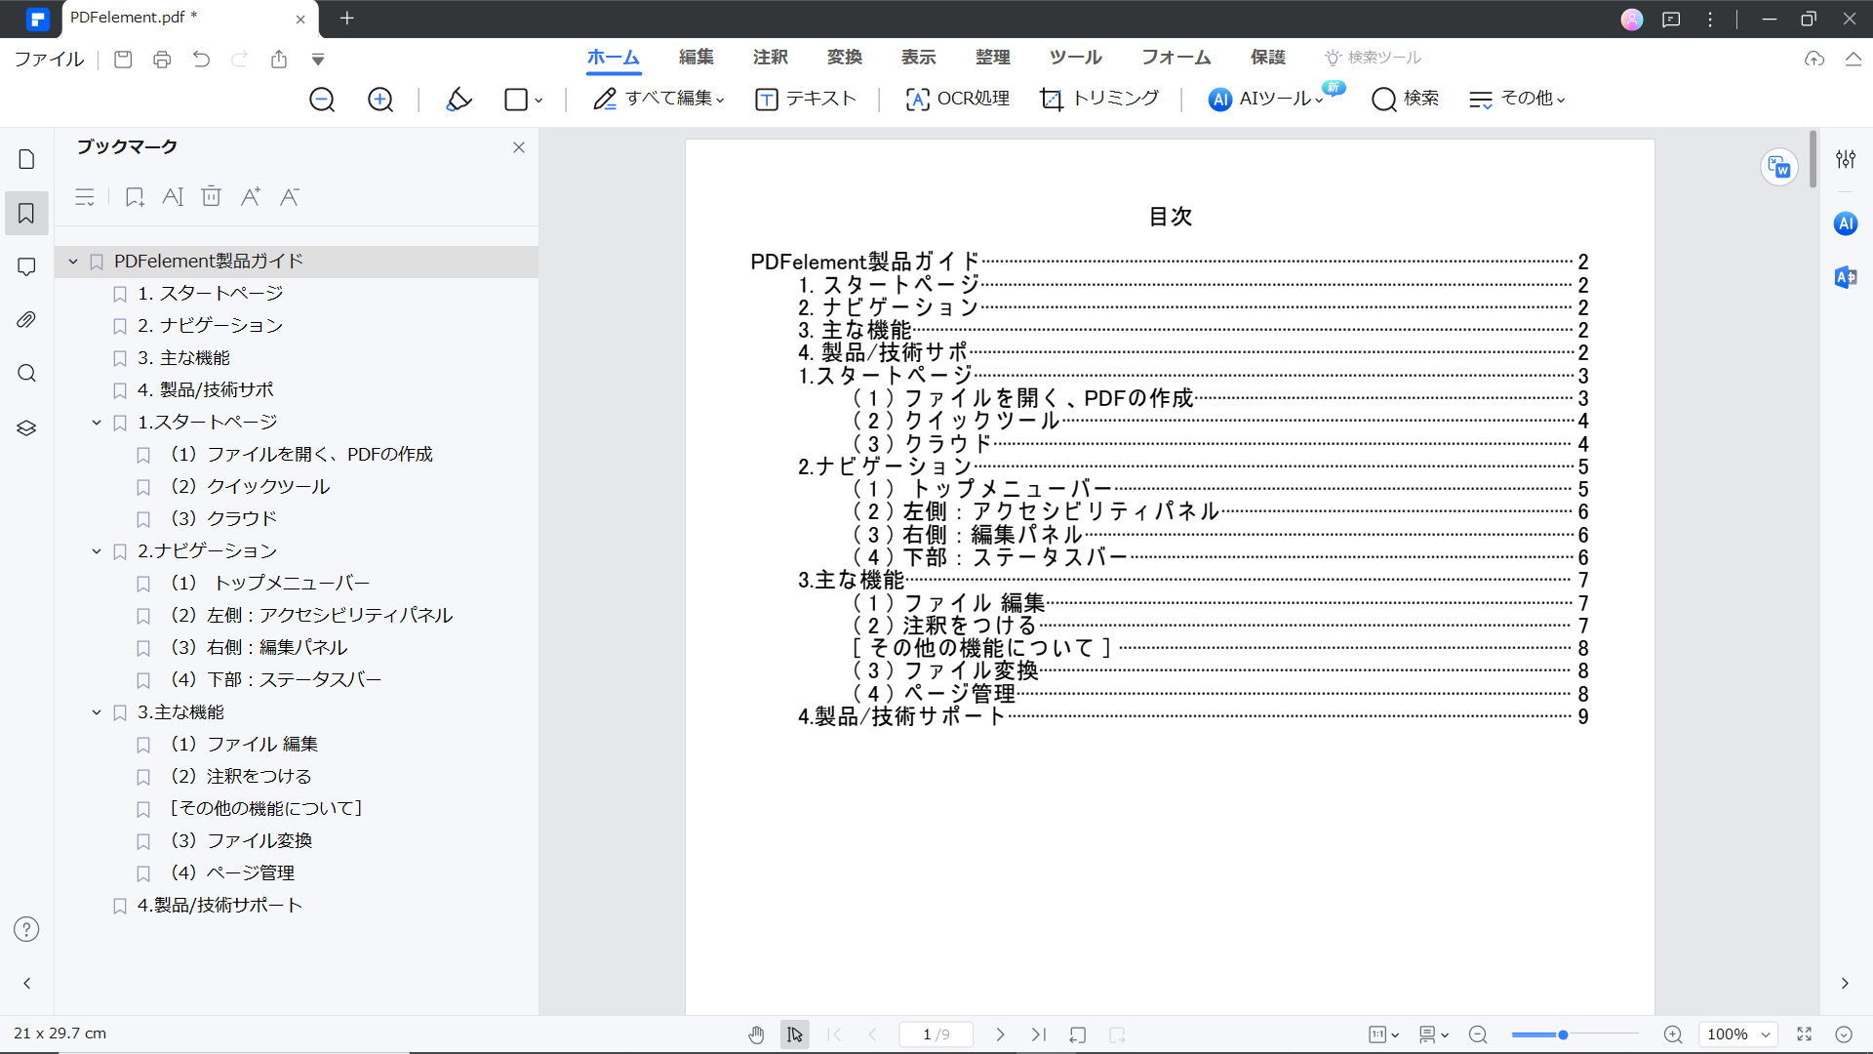Zoom out using the magnifier minus icon

tap(322, 100)
